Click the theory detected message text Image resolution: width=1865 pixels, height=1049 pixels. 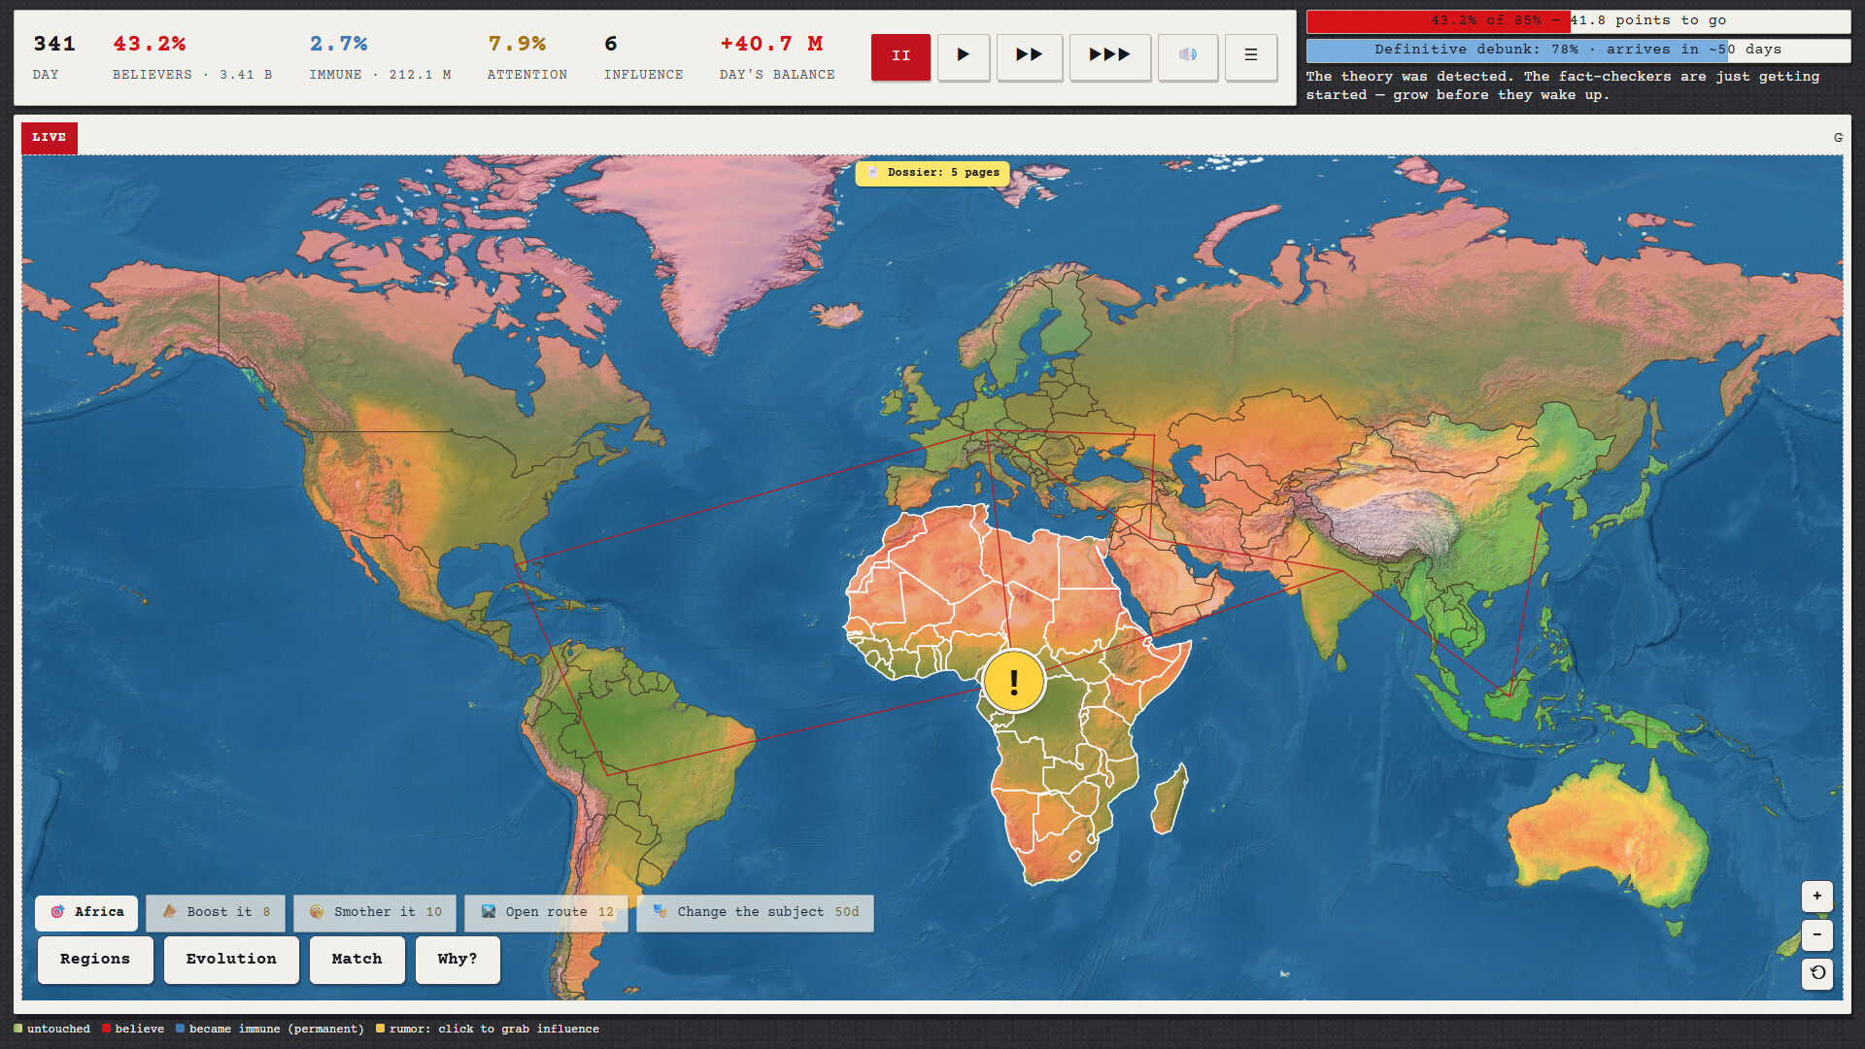(1563, 85)
